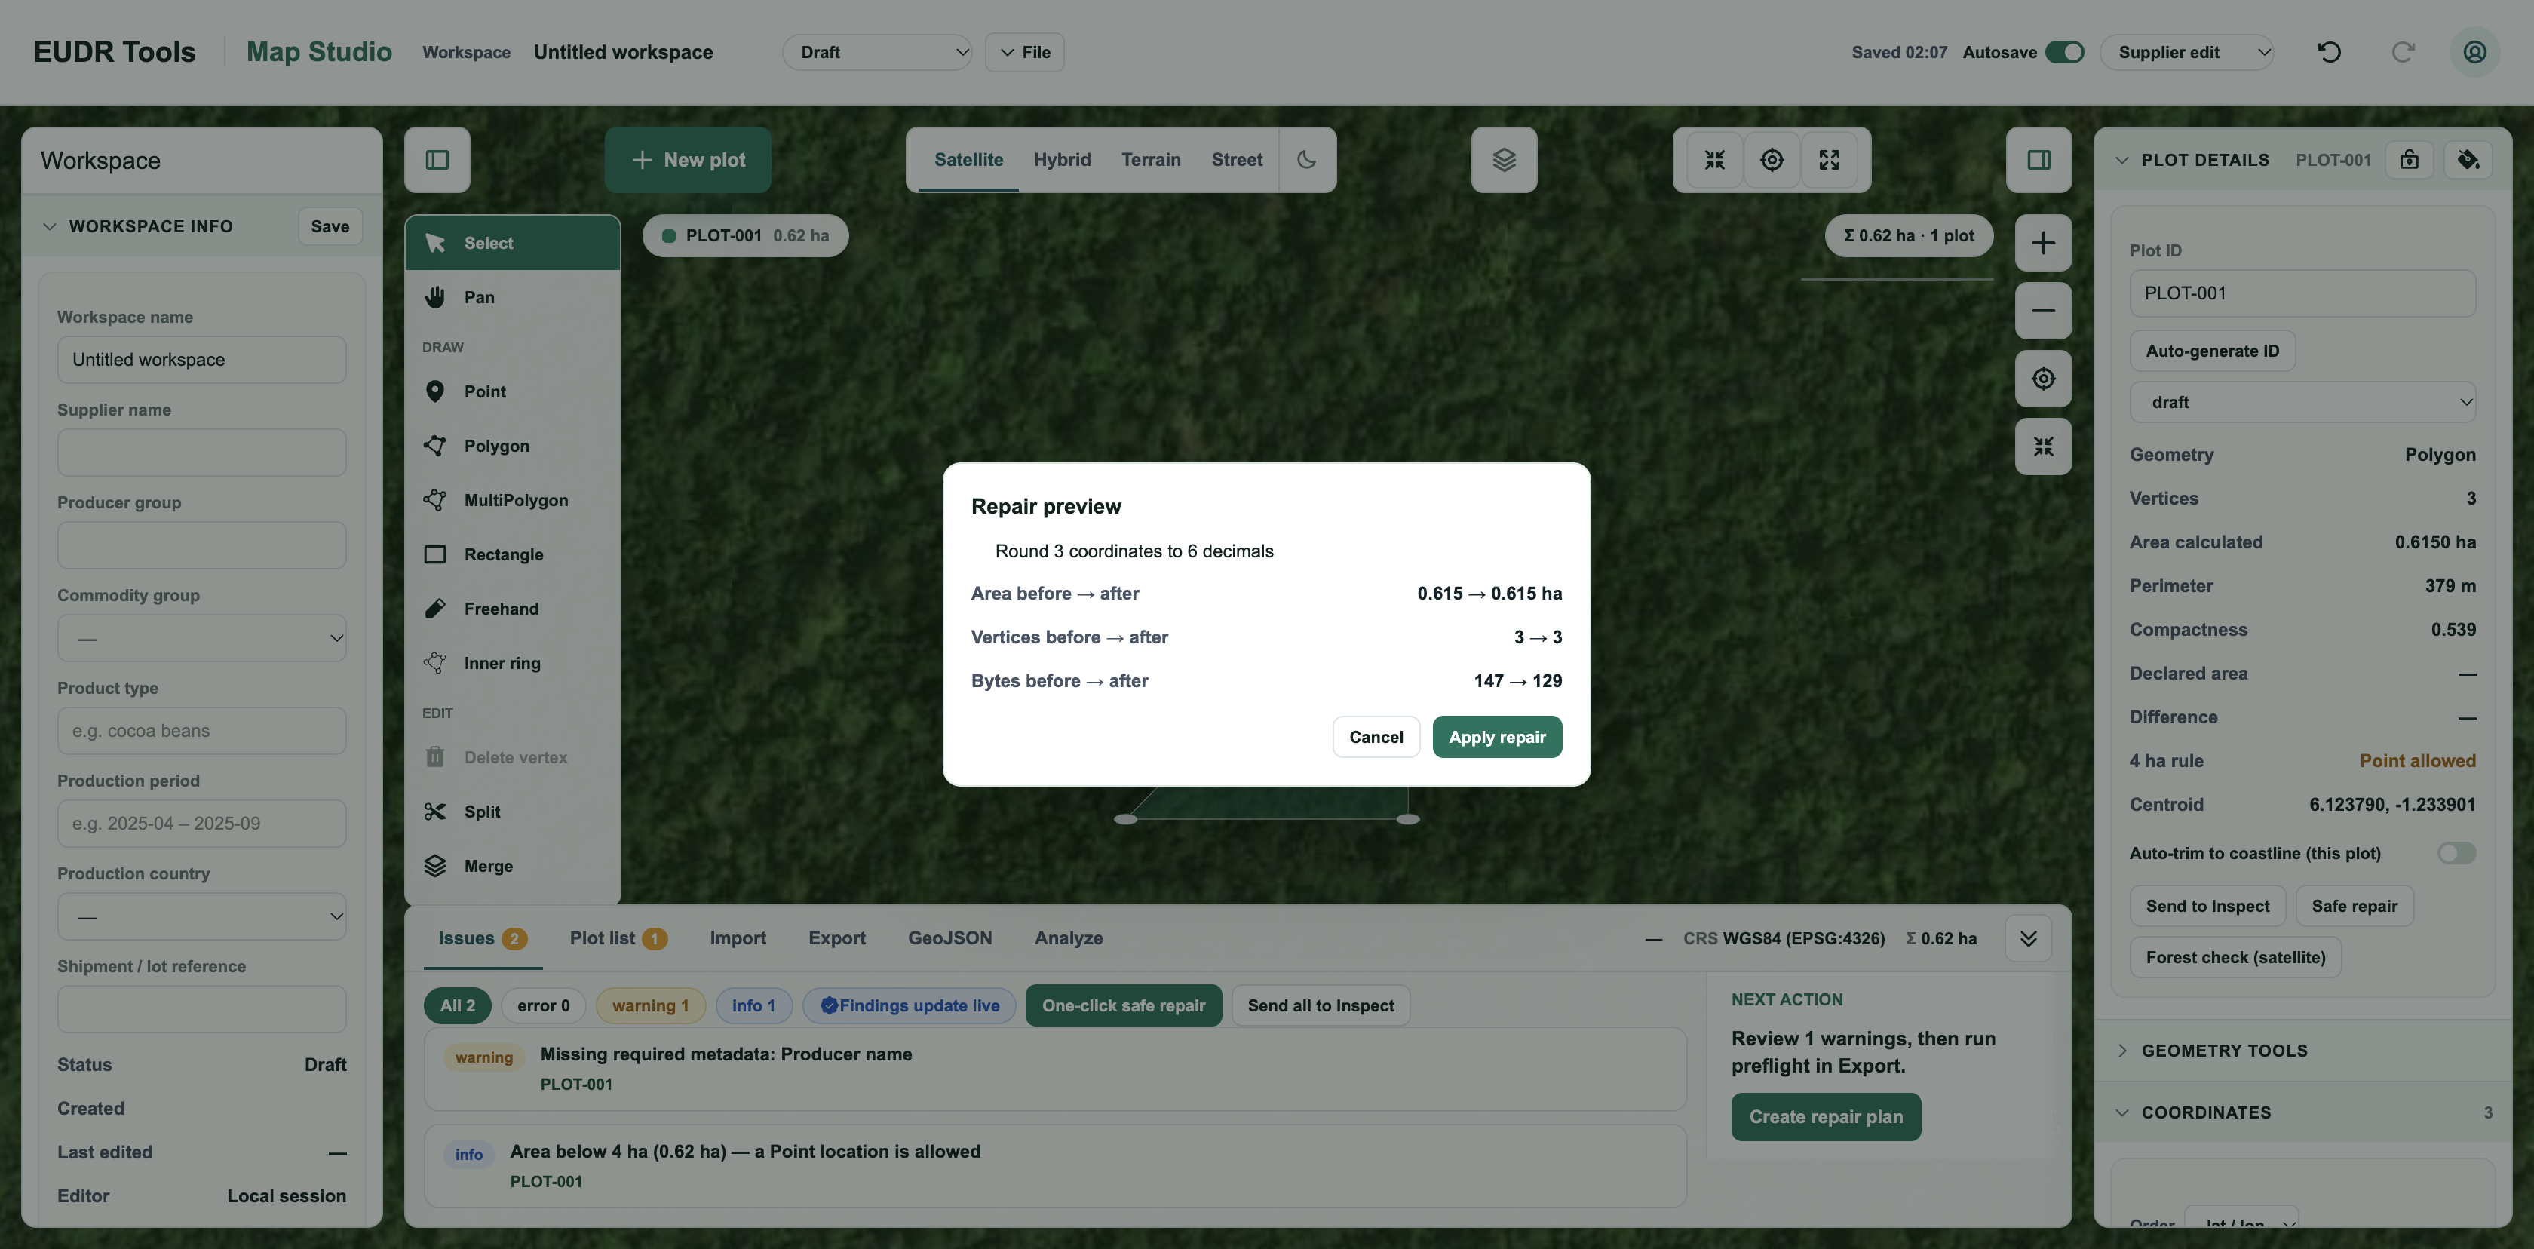The height and width of the screenshot is (1249, 2534).
Task: Click the undo arrow icon
Action: click(x=2328, y=52)
